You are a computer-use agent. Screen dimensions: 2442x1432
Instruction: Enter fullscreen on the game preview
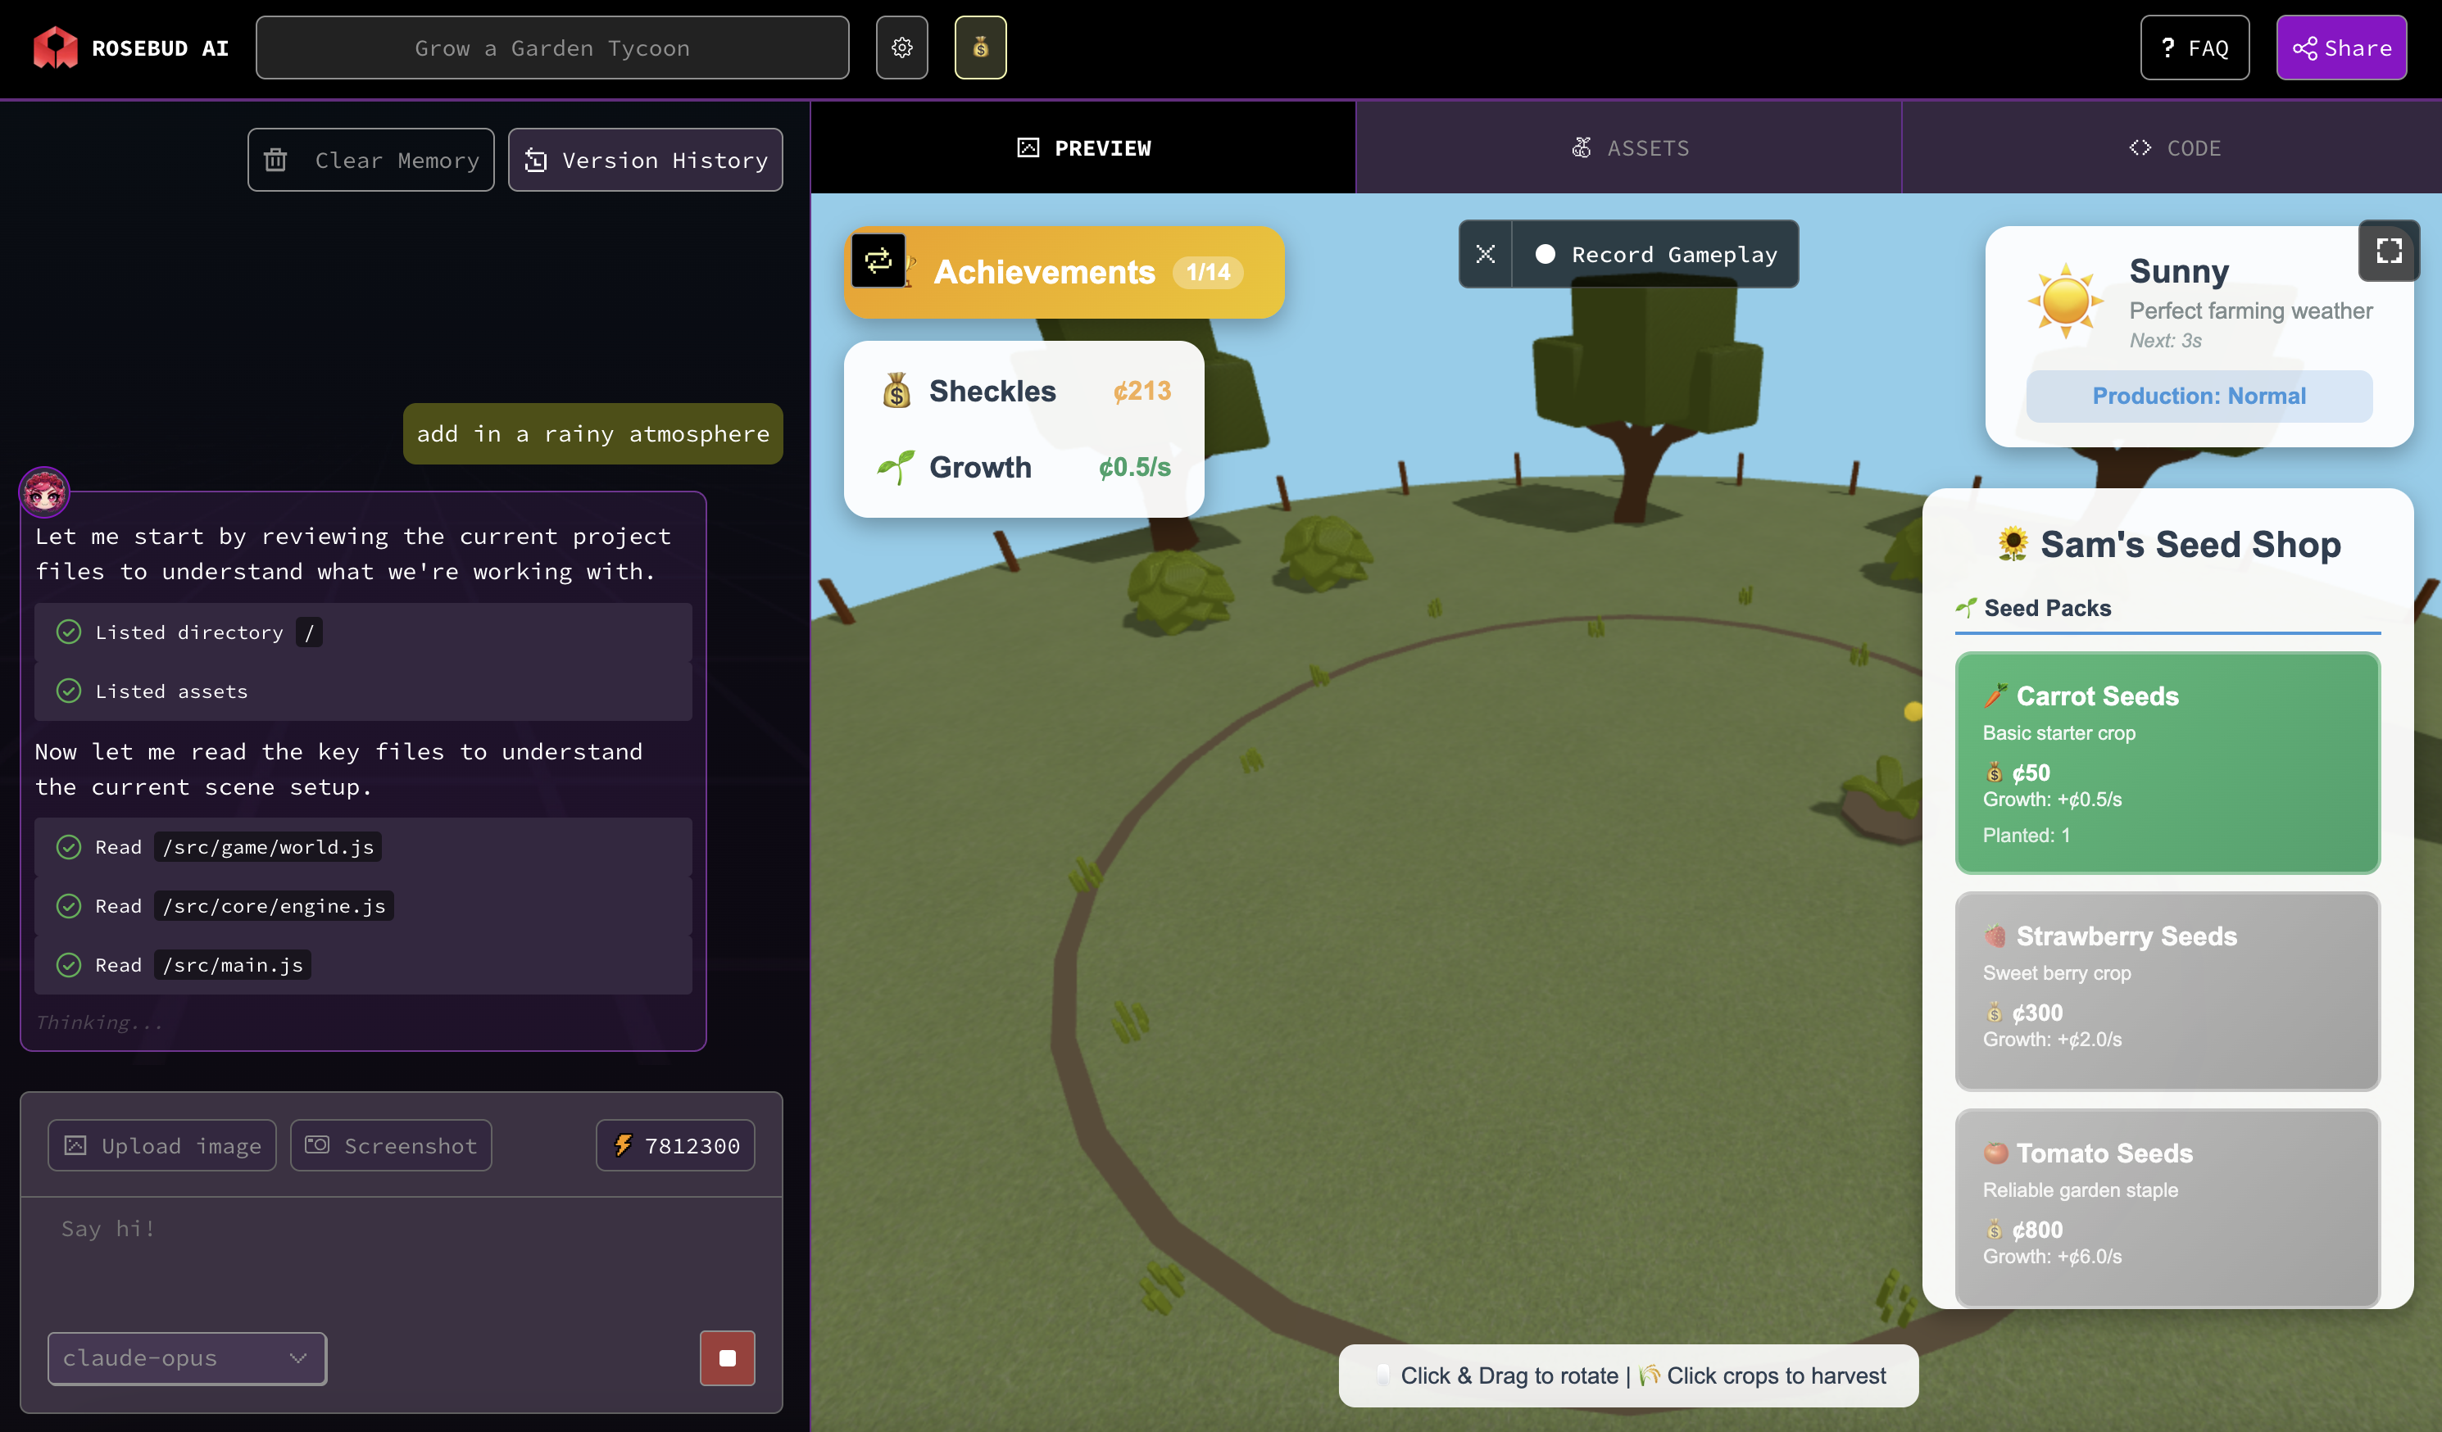[x=2389, y=250]
